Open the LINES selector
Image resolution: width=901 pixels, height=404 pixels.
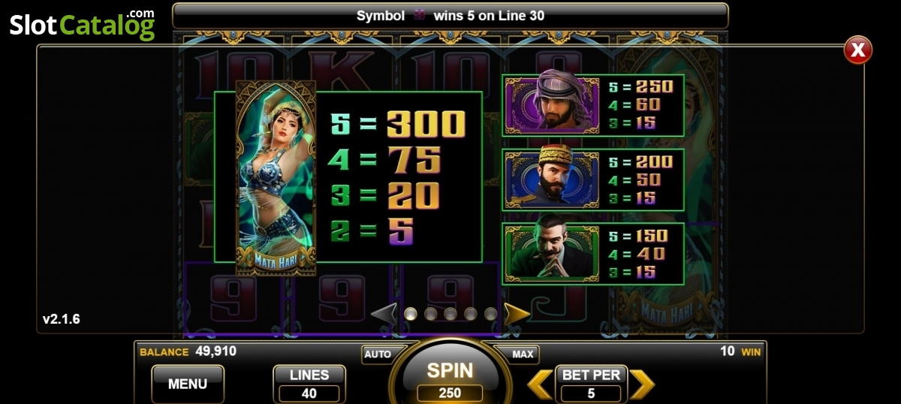(309, 384)
